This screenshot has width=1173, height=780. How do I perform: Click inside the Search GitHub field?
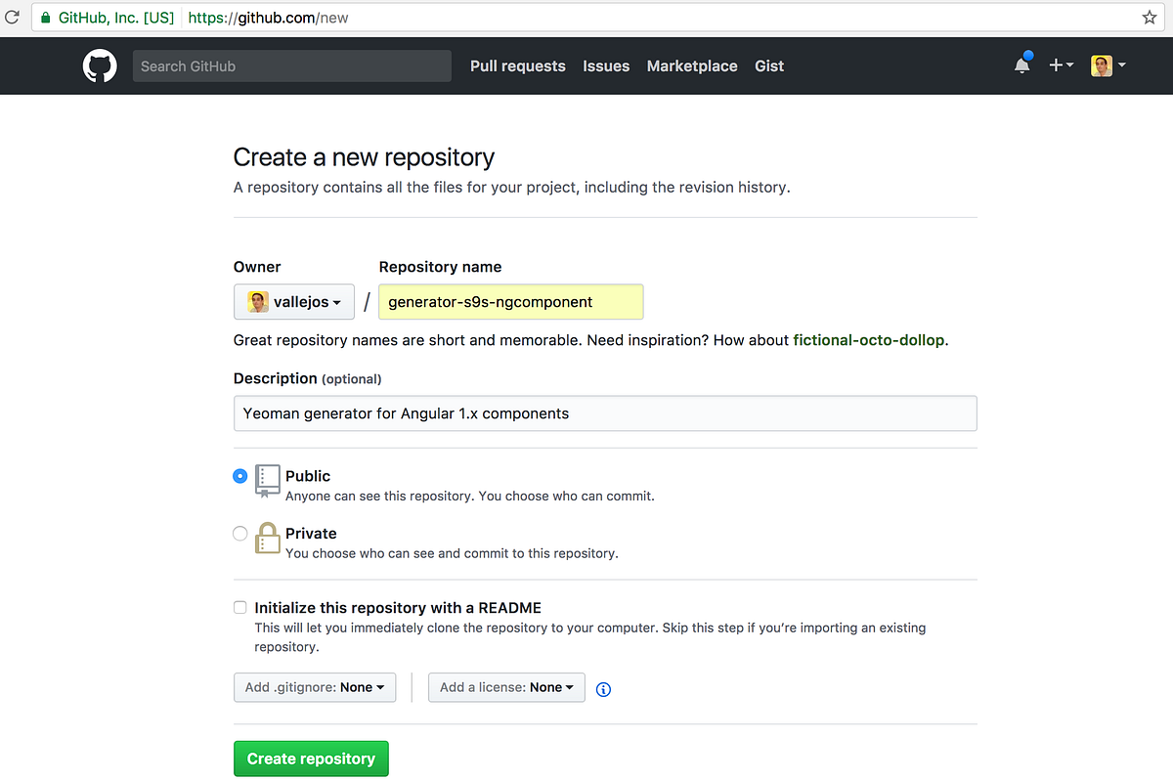tap(291, 65)
